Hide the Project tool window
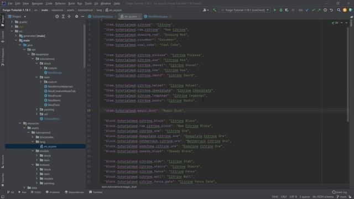The height and width of the screenshot is (199, 354). 82,17
